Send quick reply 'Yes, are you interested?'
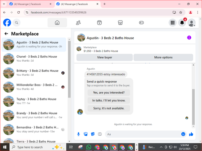The width and height of the screenshot is (202, 151). tap(109, 93)
